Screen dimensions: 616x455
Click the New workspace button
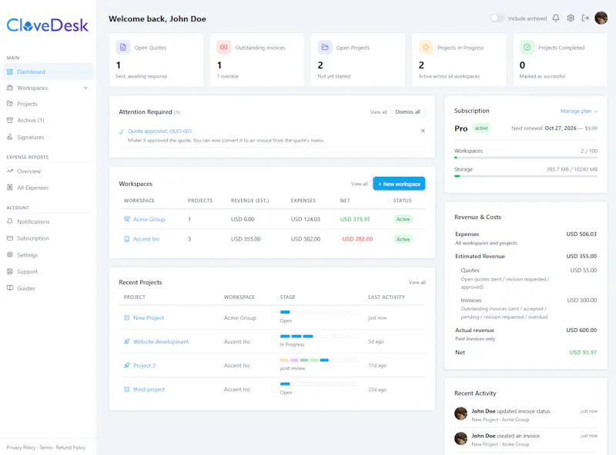coord(399,184)
